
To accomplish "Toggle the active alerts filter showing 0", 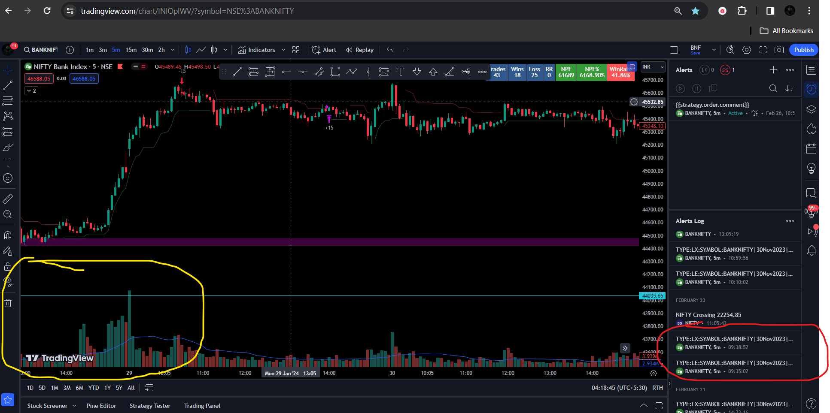I will tap(707, 70).
